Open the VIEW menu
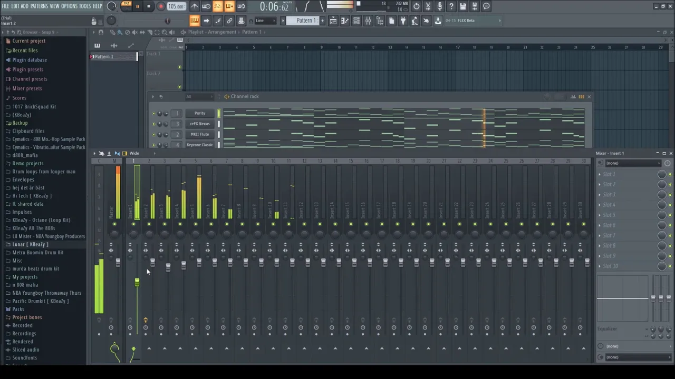This screenshot has width=675, height=379. [54, 6]
